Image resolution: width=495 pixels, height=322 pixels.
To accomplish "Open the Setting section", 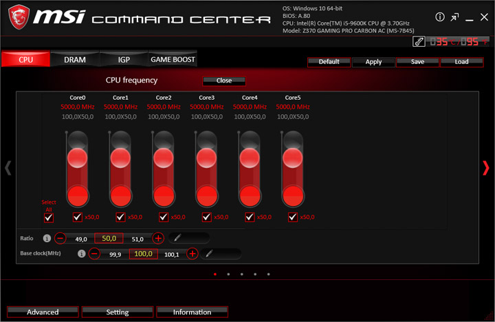I will click(118, 312).
